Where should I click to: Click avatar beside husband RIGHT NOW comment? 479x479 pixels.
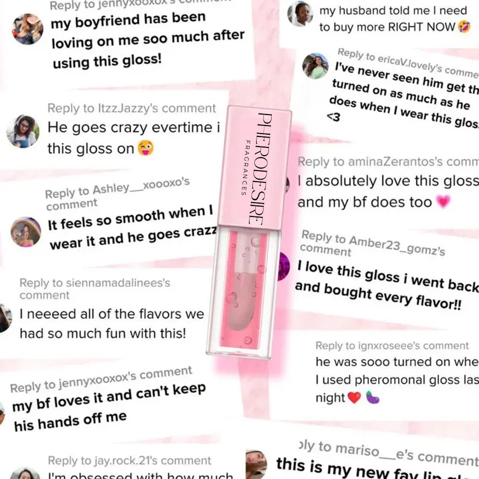click(x=300, y=13)
